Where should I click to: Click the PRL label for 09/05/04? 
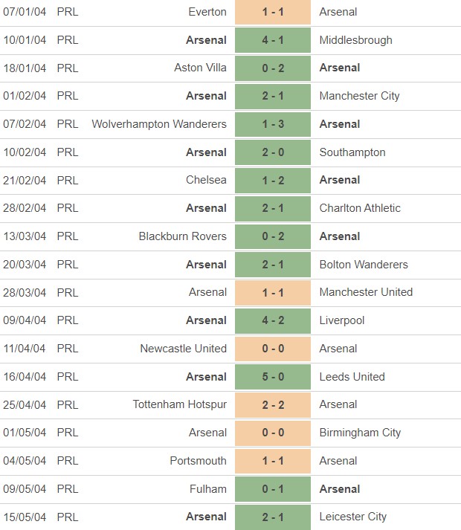coord(67,489)
